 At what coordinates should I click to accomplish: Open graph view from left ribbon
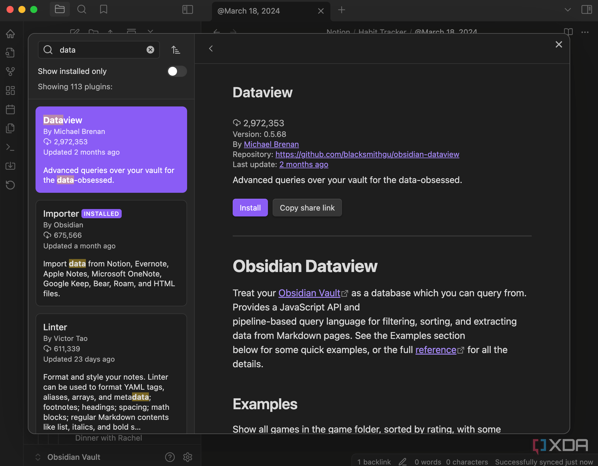(x=10, y=71)
